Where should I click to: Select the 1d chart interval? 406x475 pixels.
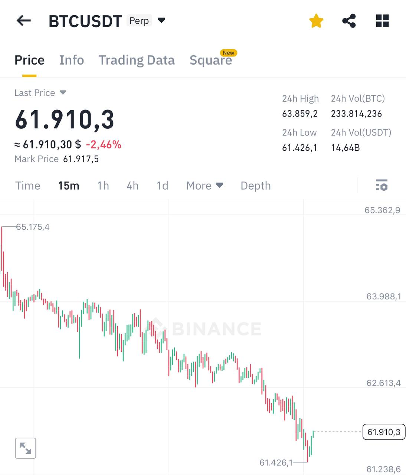tap(163, 186)
